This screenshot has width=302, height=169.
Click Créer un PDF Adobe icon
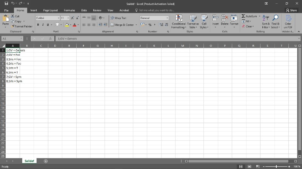[x=288, y=22]
